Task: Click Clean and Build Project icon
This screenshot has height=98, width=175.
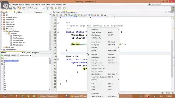Action: click(52, 8)
